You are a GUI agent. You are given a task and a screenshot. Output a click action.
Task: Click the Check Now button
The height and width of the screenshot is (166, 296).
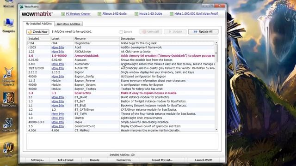pos(38,32)
